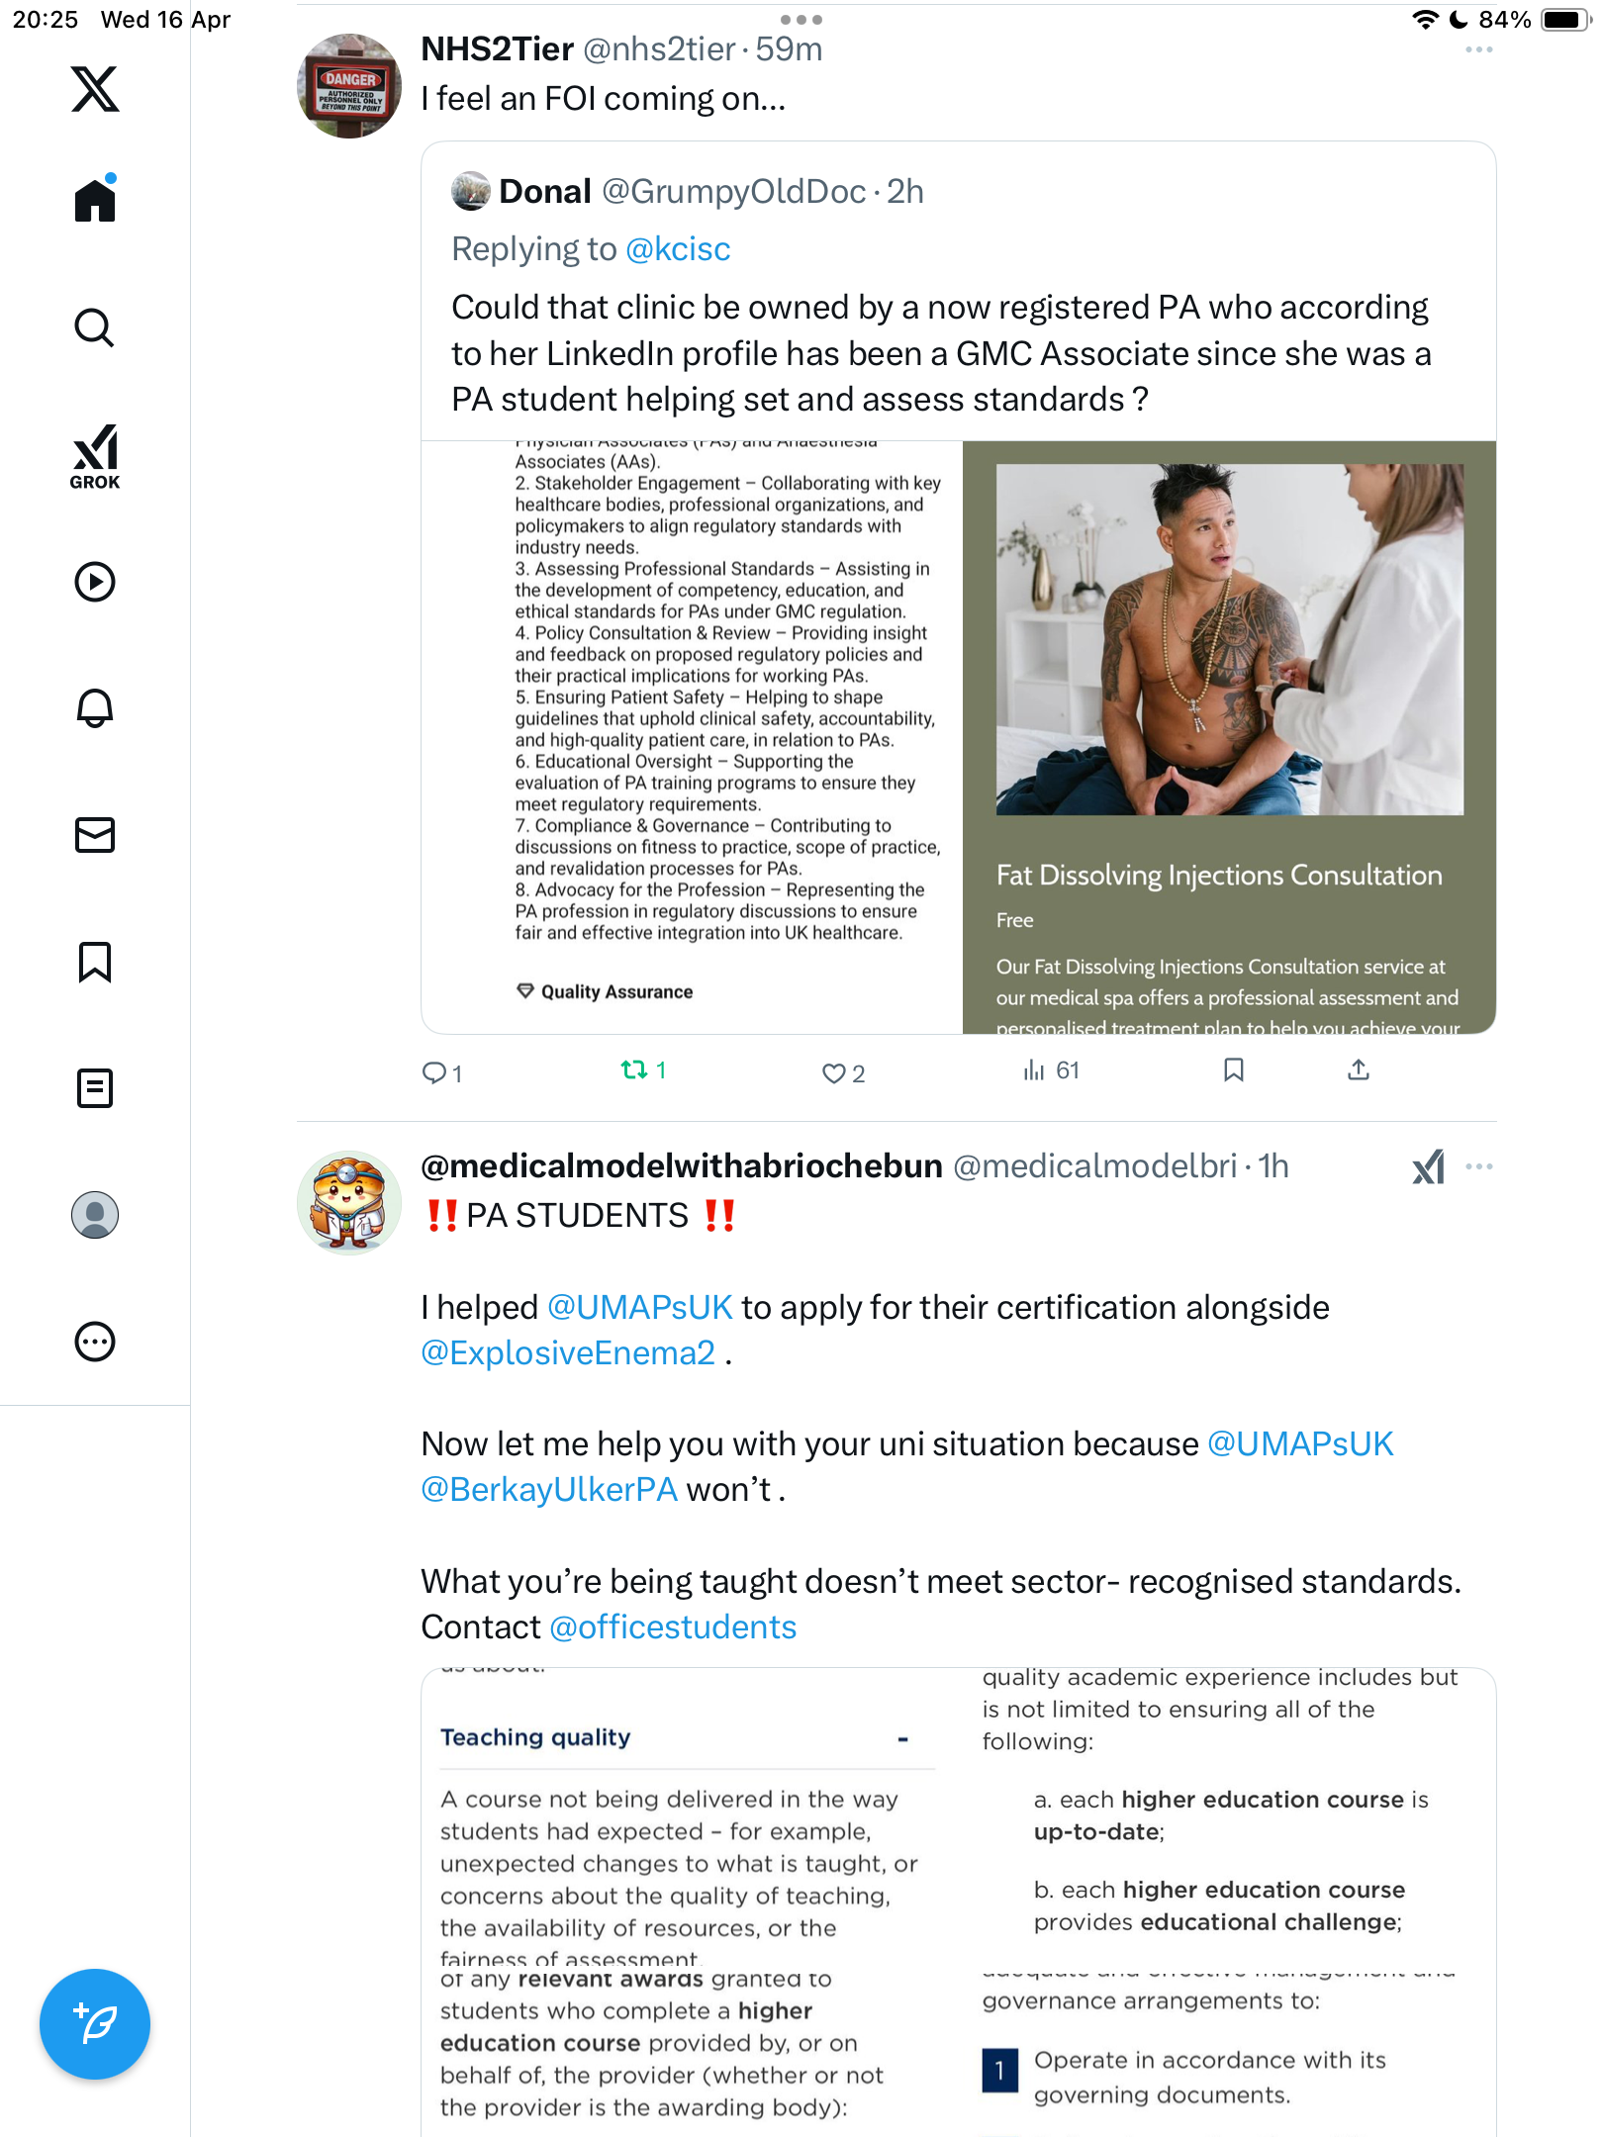This screenshot has height=2137, width=1603.
Task: Open more options for NHS2Tier post
Action: click(1479, 49)
